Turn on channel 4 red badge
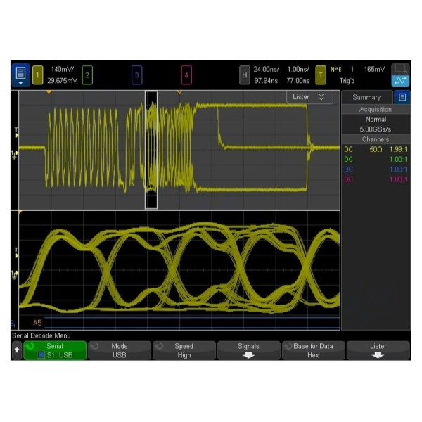This screenshot has height=422, width=422. [x=186, y=74]
